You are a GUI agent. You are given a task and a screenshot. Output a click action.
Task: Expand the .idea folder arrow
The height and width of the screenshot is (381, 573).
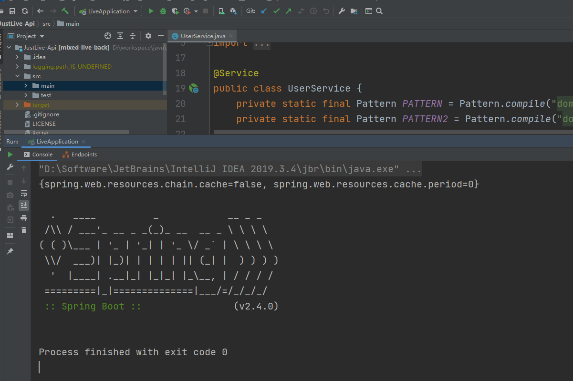[18, 57]
